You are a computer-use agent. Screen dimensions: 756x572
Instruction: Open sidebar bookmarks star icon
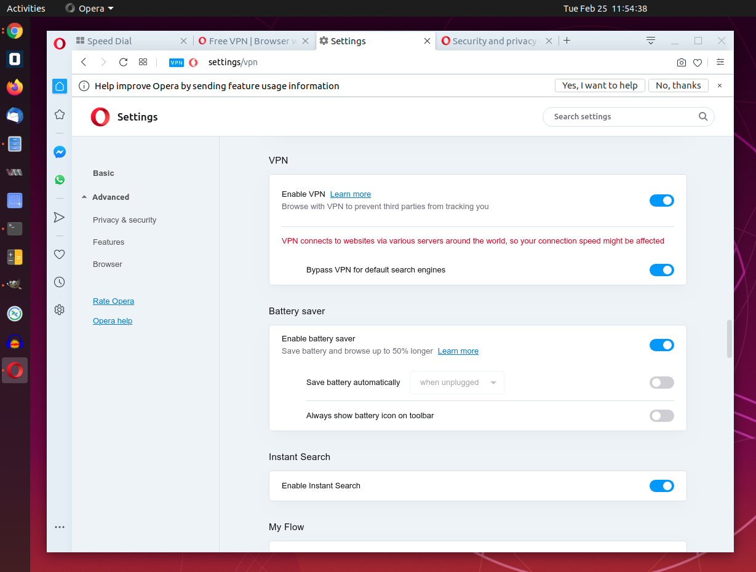pos(60,114)
